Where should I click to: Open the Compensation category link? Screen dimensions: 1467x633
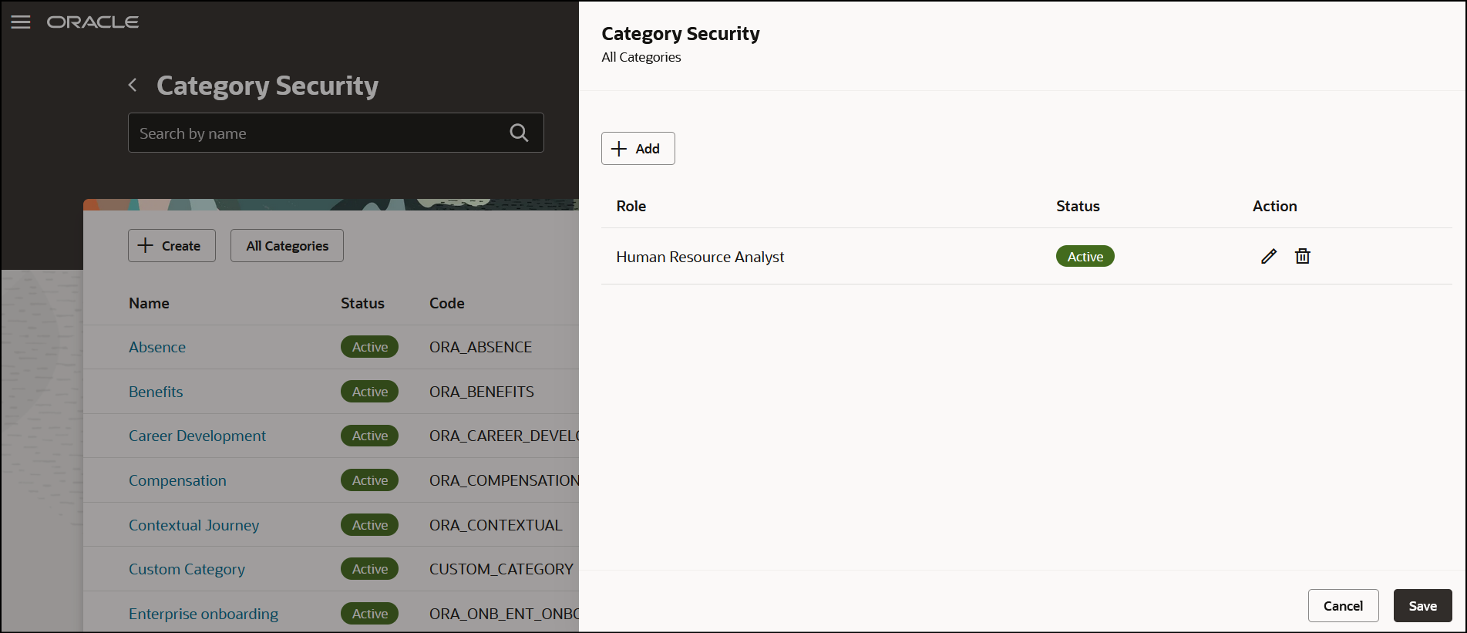(177, 480)
